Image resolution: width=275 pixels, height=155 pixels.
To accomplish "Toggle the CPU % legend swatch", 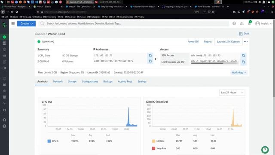I will tap(49, 141).
